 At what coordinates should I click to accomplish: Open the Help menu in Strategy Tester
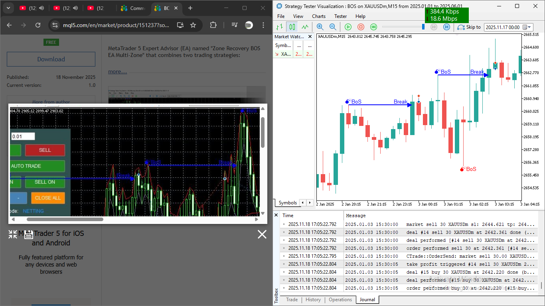pos(360,16)
